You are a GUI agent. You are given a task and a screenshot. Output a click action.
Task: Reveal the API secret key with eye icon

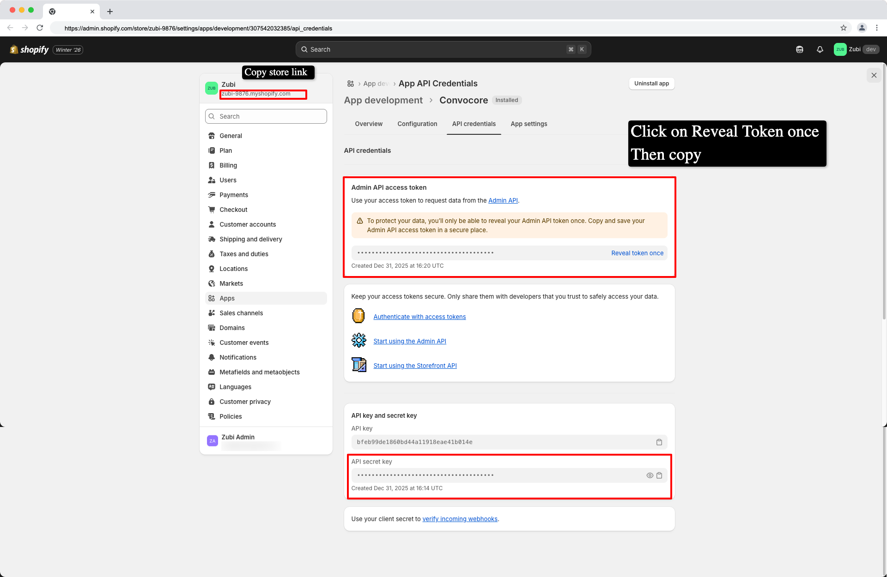point(649,475)
